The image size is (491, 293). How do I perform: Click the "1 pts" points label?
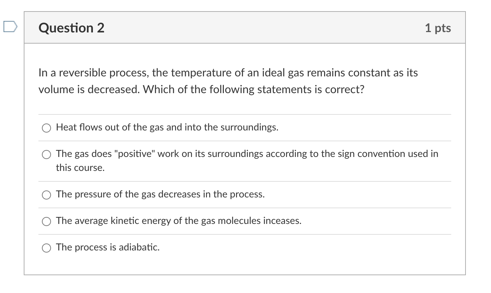438,28
